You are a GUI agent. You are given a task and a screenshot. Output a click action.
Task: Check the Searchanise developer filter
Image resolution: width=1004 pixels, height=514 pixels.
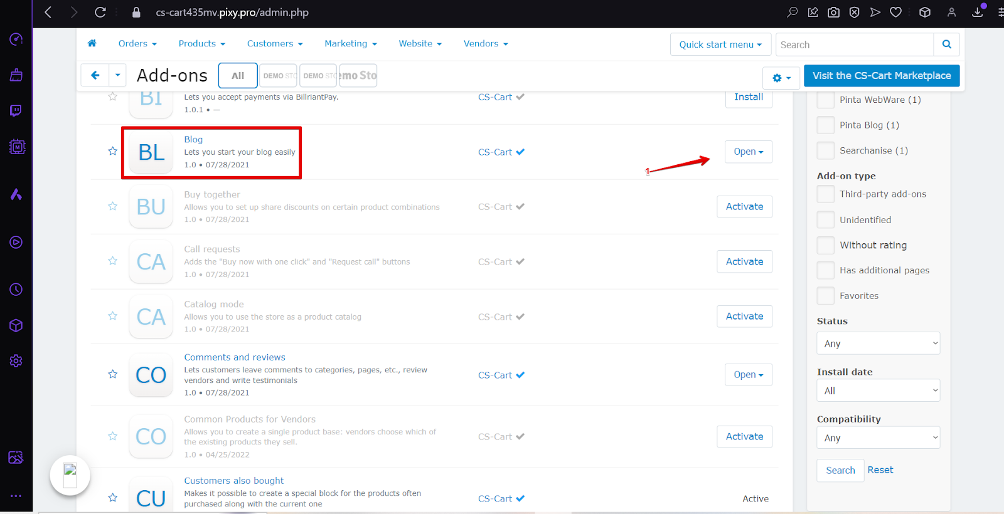(826, 150)
